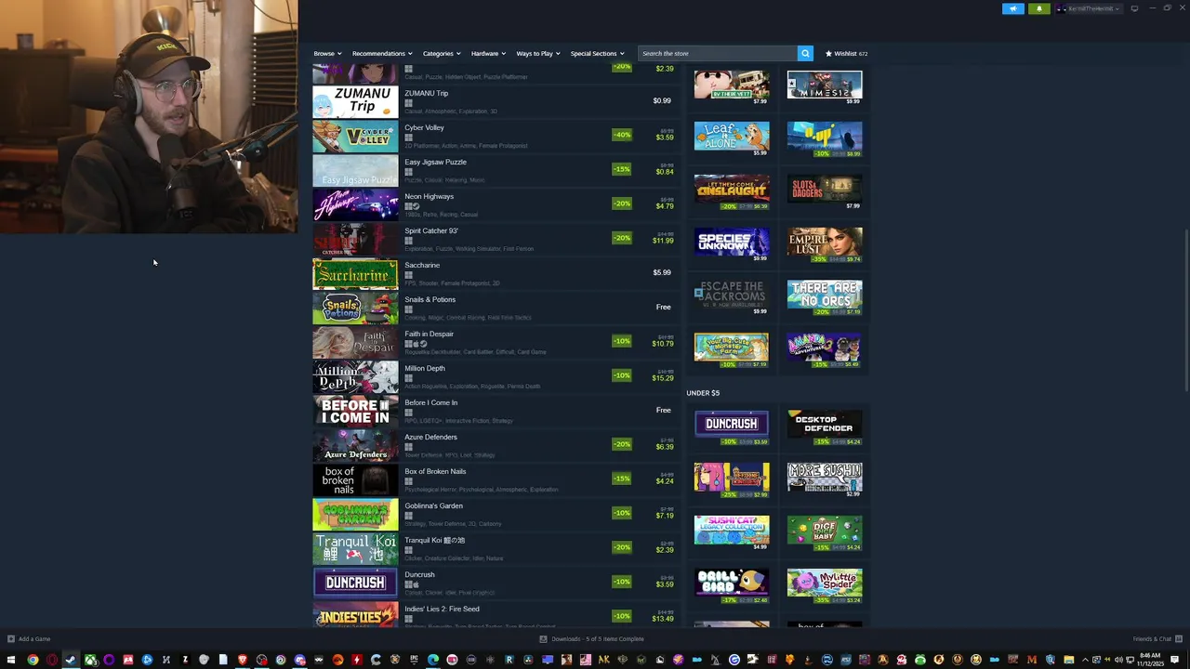The height and width of the screenshot is (669, 1190).
Task: Click the Saccharine game thumbnail
Action: coord(355,274)
